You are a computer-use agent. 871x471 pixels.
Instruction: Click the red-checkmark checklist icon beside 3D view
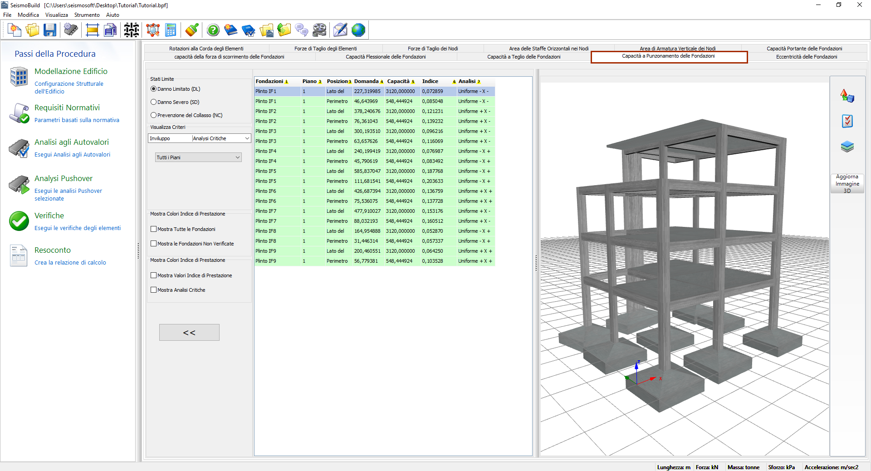(847, 121)
